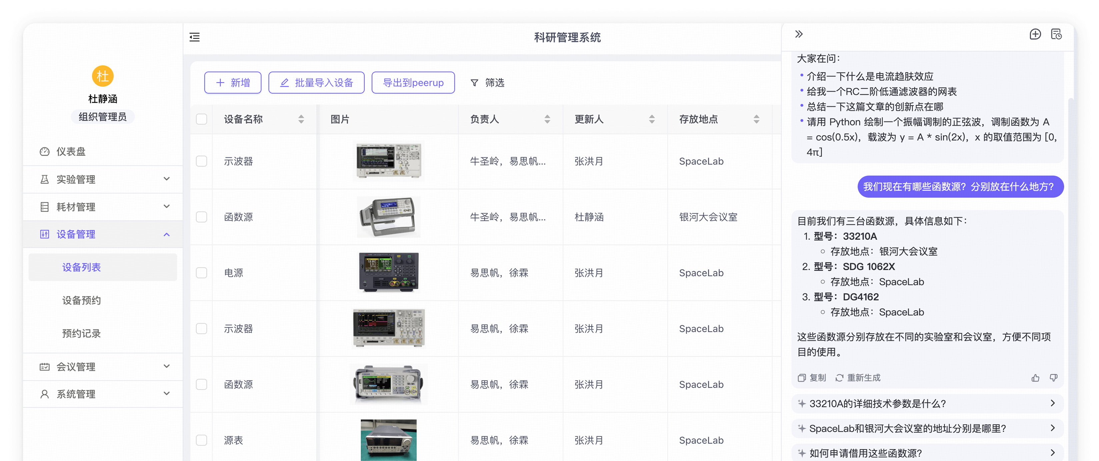Image resolution: width=1099 pixels, height=461 pixels.
Task: Click the user message bubble about 函数源
Action: [x=960, y=186]
